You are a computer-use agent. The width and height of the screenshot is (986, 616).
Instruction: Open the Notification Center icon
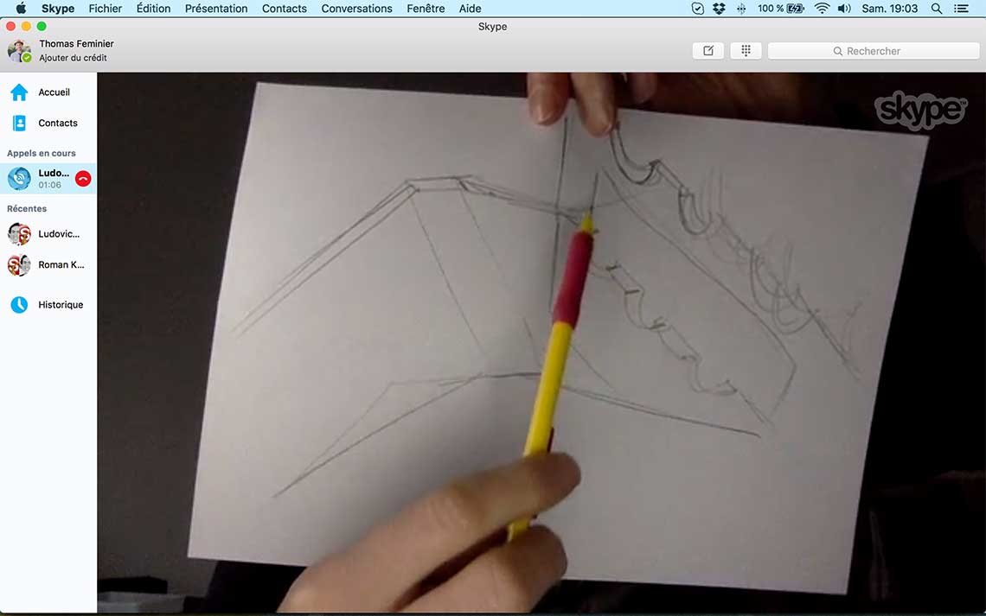coord(961,8)
